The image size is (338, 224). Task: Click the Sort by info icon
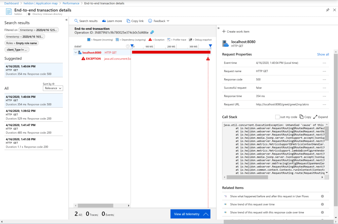click(53, 84)
